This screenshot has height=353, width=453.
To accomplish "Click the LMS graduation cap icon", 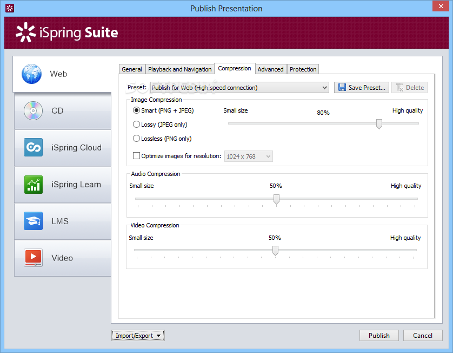I will pos(33,221).
